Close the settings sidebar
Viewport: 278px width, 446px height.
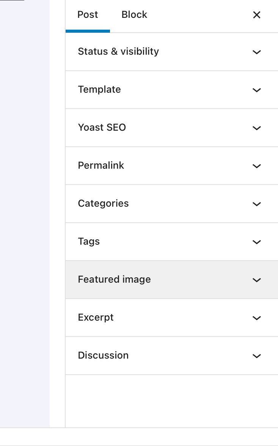tap(257, 15)
